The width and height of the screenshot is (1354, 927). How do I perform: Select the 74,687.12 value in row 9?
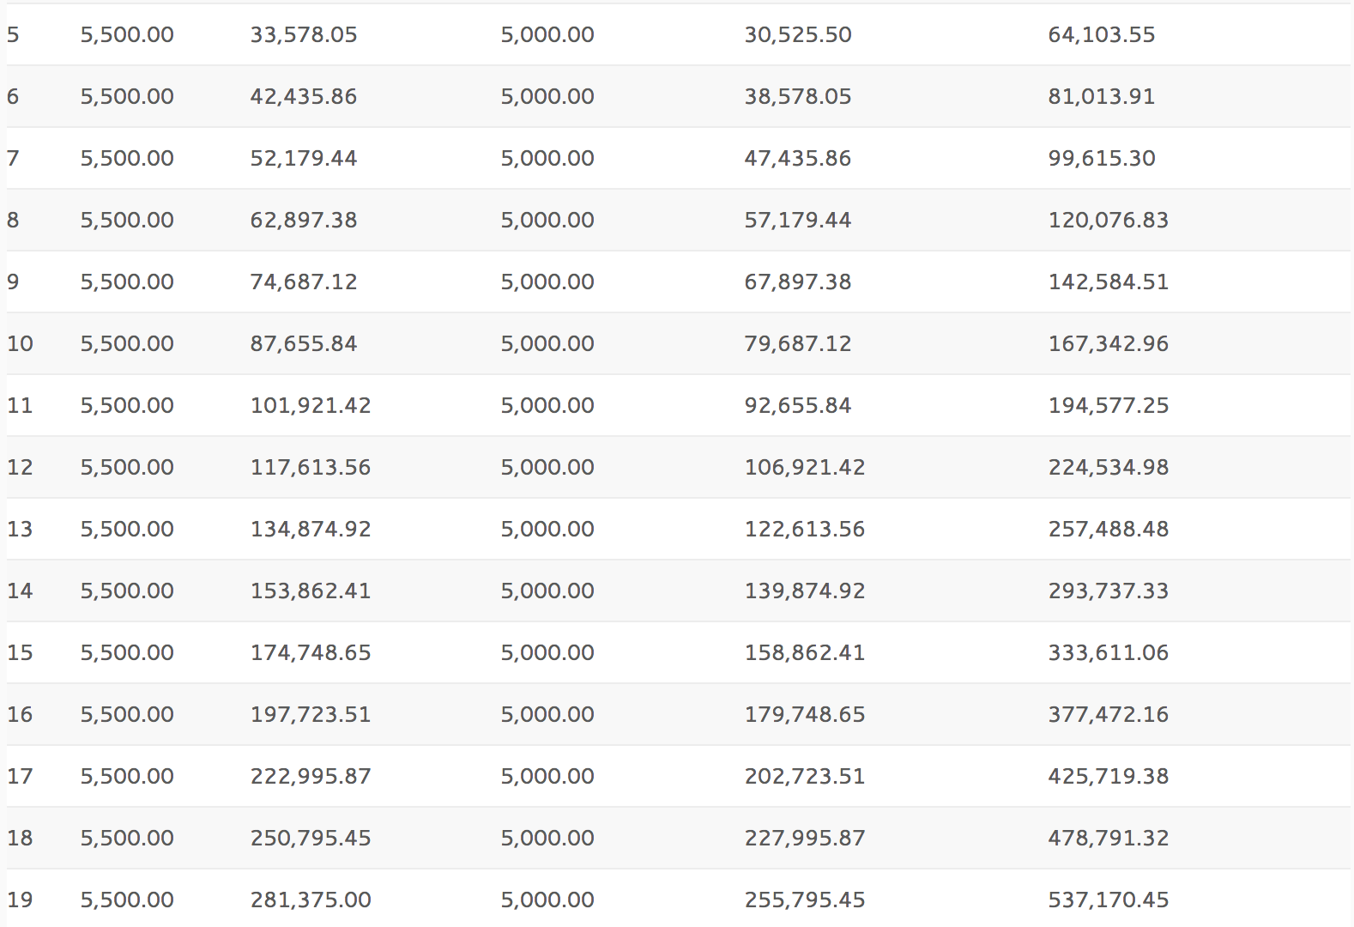tap(304, 282)
